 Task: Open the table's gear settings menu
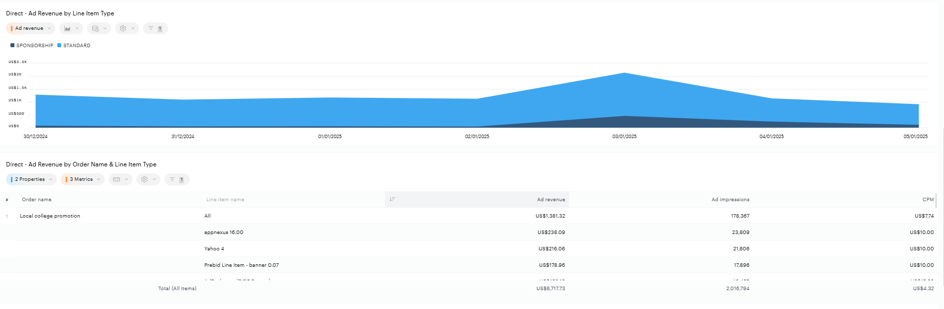(148, 179)
